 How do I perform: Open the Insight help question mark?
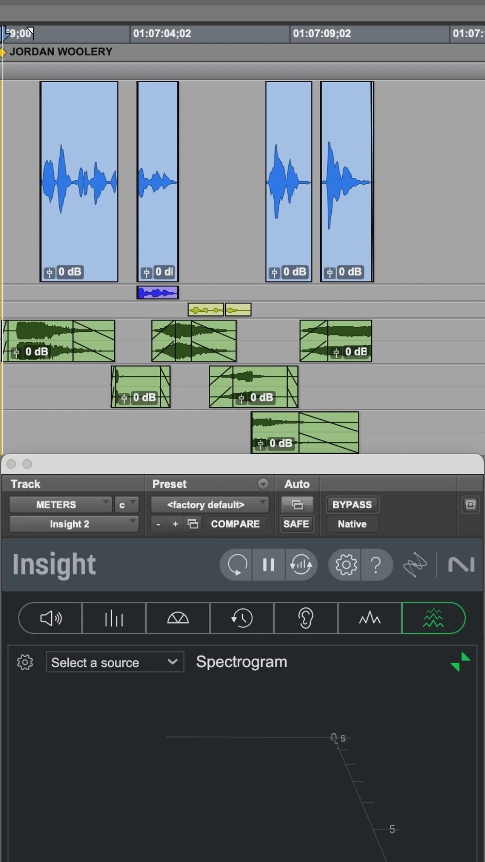376,565
